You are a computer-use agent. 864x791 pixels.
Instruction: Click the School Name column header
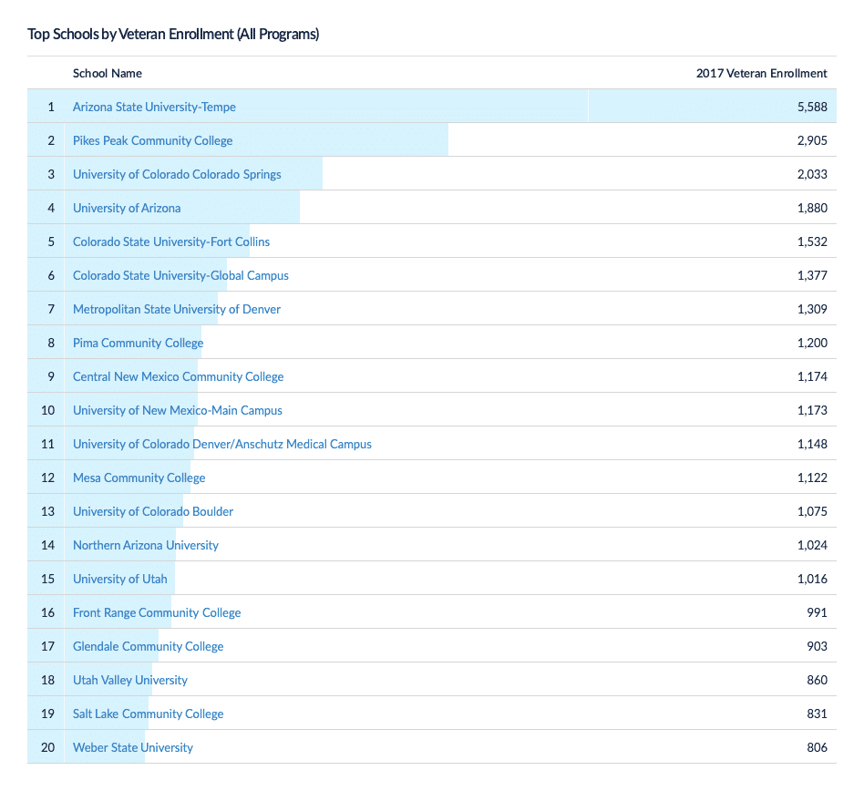tap(108, 73)
